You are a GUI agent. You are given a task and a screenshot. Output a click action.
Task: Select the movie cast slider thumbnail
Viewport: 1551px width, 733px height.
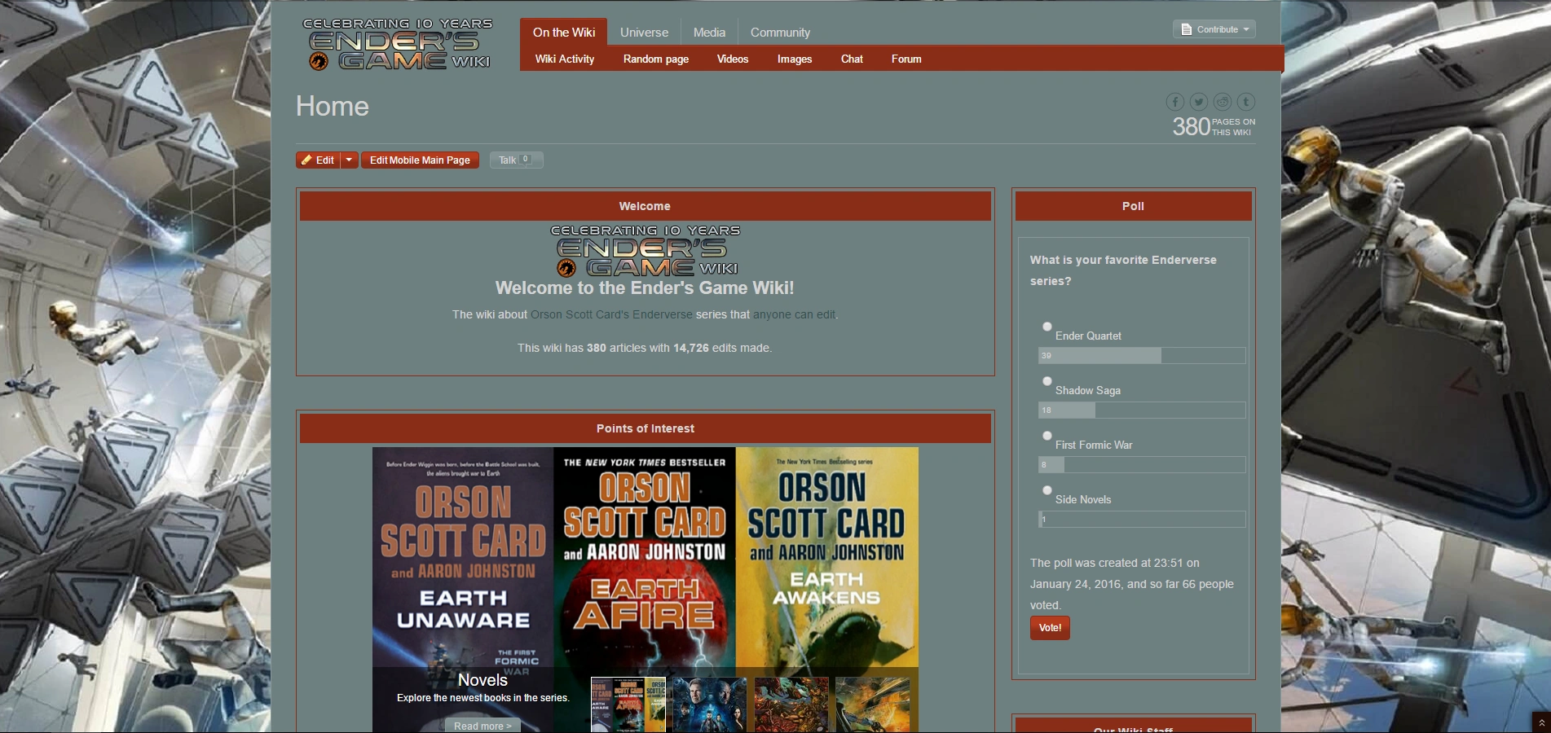click(709, 705)
